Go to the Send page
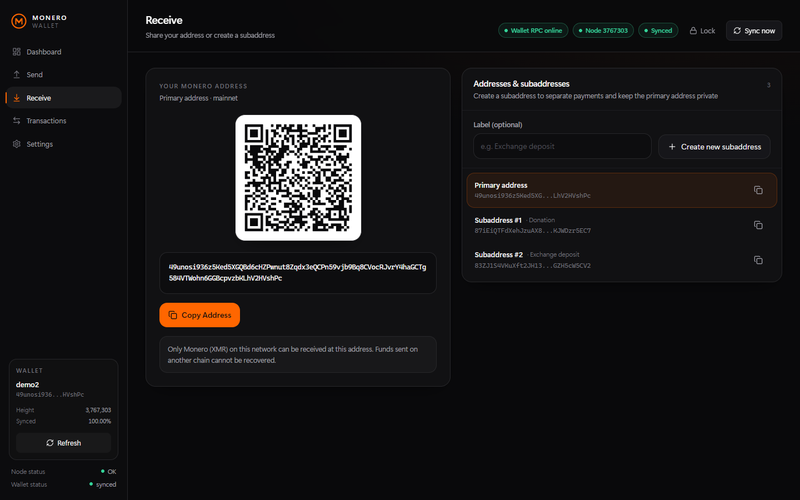Image resolution: width=800 pixels, height=500 pixels. point(63,74)
